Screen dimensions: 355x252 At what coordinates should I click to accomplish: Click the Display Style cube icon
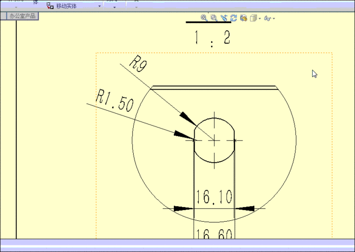(253, 18)
